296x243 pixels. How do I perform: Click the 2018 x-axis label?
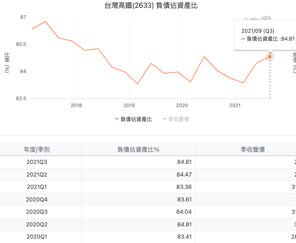[x=76, y=105]
